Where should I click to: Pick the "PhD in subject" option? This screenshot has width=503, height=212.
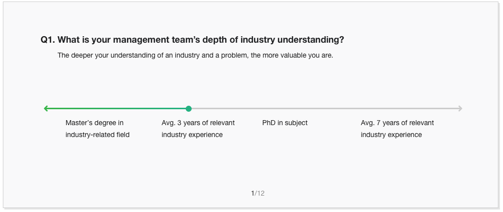[285, 123]
